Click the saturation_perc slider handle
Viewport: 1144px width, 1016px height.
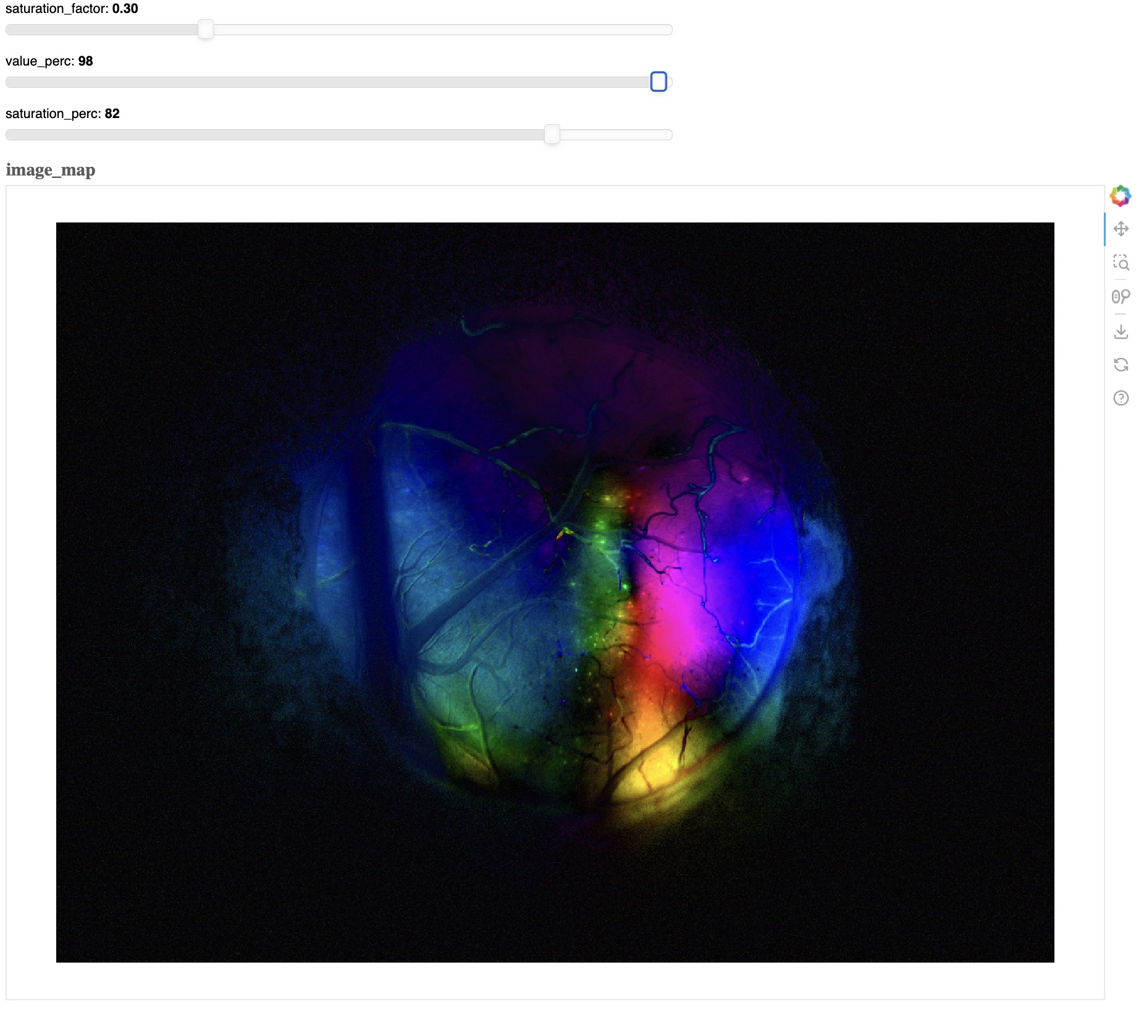[552, 134]
